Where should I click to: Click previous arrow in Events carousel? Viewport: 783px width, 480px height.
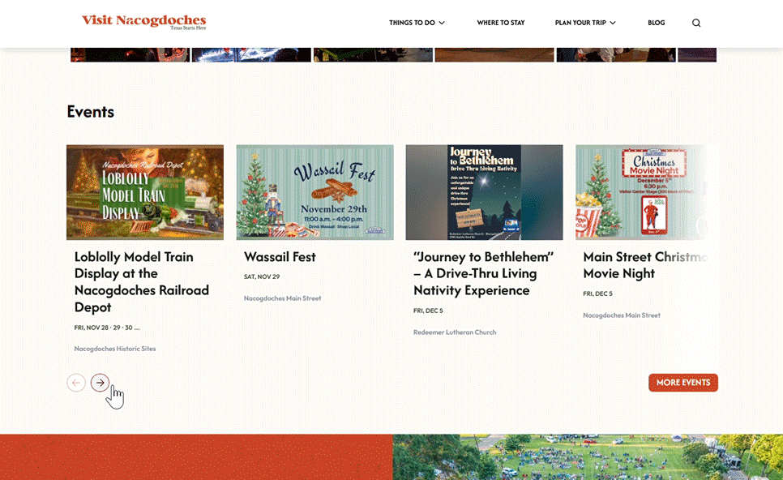click(76, 383)
